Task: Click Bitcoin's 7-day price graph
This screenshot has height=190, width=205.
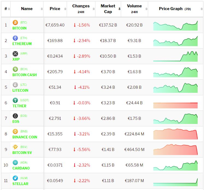Action: click(175, 25)
